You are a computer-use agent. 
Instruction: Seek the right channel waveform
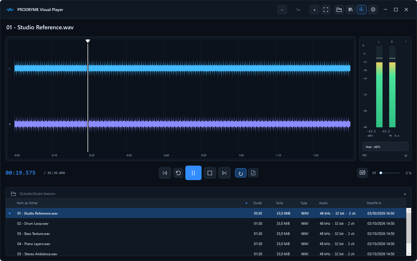click(x=182, y=124)
